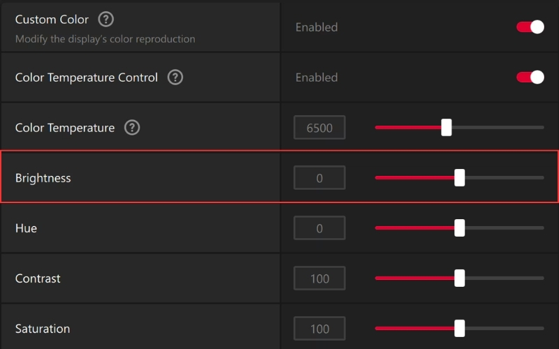Click the Custom Color setting title
The height and width of the screenshot is (349, 559).
pyautogui.click(x=52, y=19)
